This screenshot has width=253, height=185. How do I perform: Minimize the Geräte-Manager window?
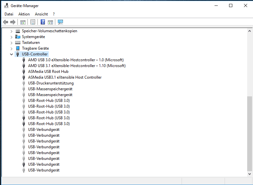[216, 5]
